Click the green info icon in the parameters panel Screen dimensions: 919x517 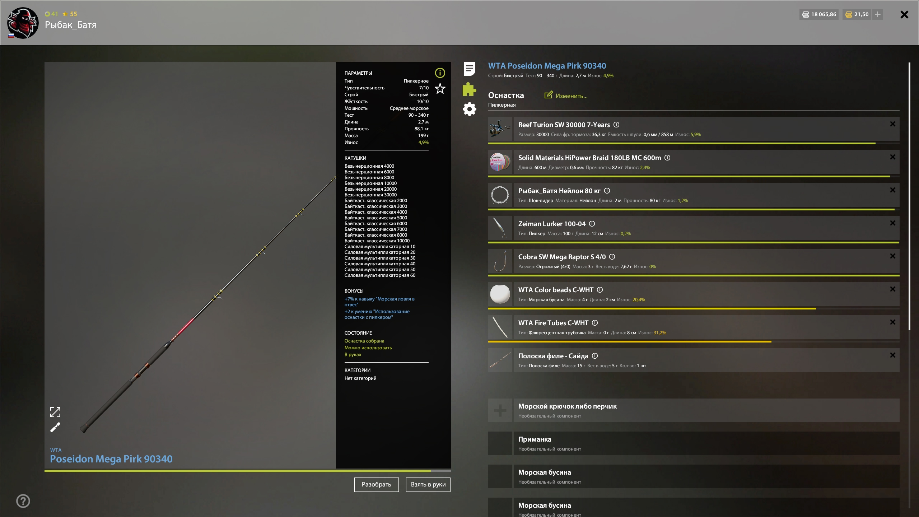tap(440, 73)
